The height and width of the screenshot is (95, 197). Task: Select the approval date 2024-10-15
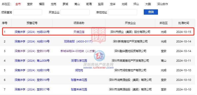(184, 32)
